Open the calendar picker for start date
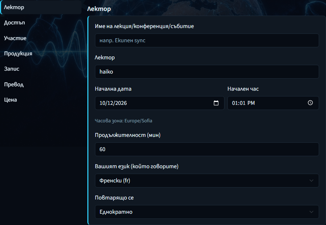Image resolution: width=326 pixels, height=225 pixels. tap(216, 103)
